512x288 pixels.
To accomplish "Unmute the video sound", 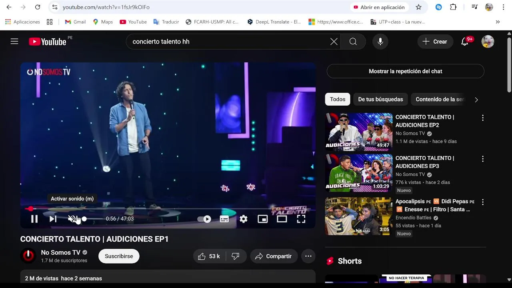I will (72, 219).
